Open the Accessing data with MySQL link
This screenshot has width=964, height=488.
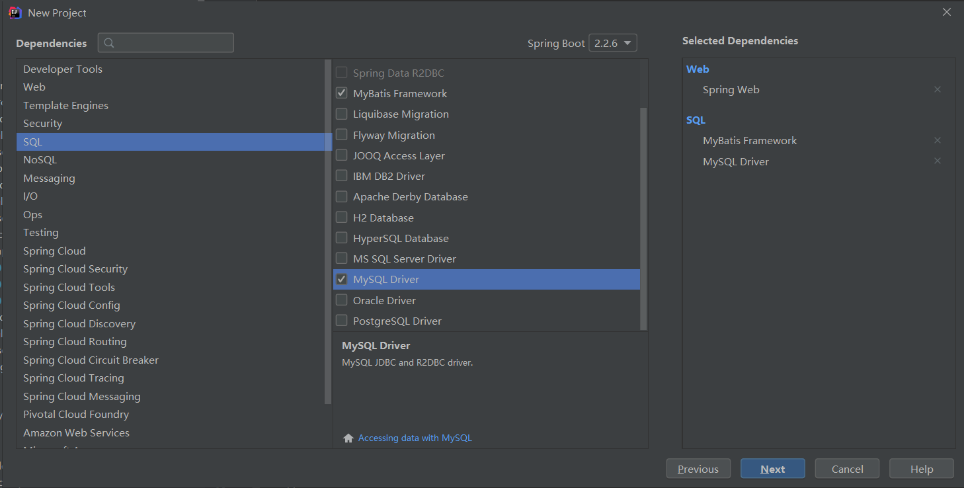point(415,438)
